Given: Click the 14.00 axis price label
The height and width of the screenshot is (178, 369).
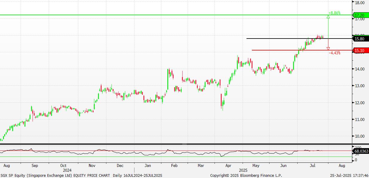Looking at the screenshot, I should click(x=359, y=69).
